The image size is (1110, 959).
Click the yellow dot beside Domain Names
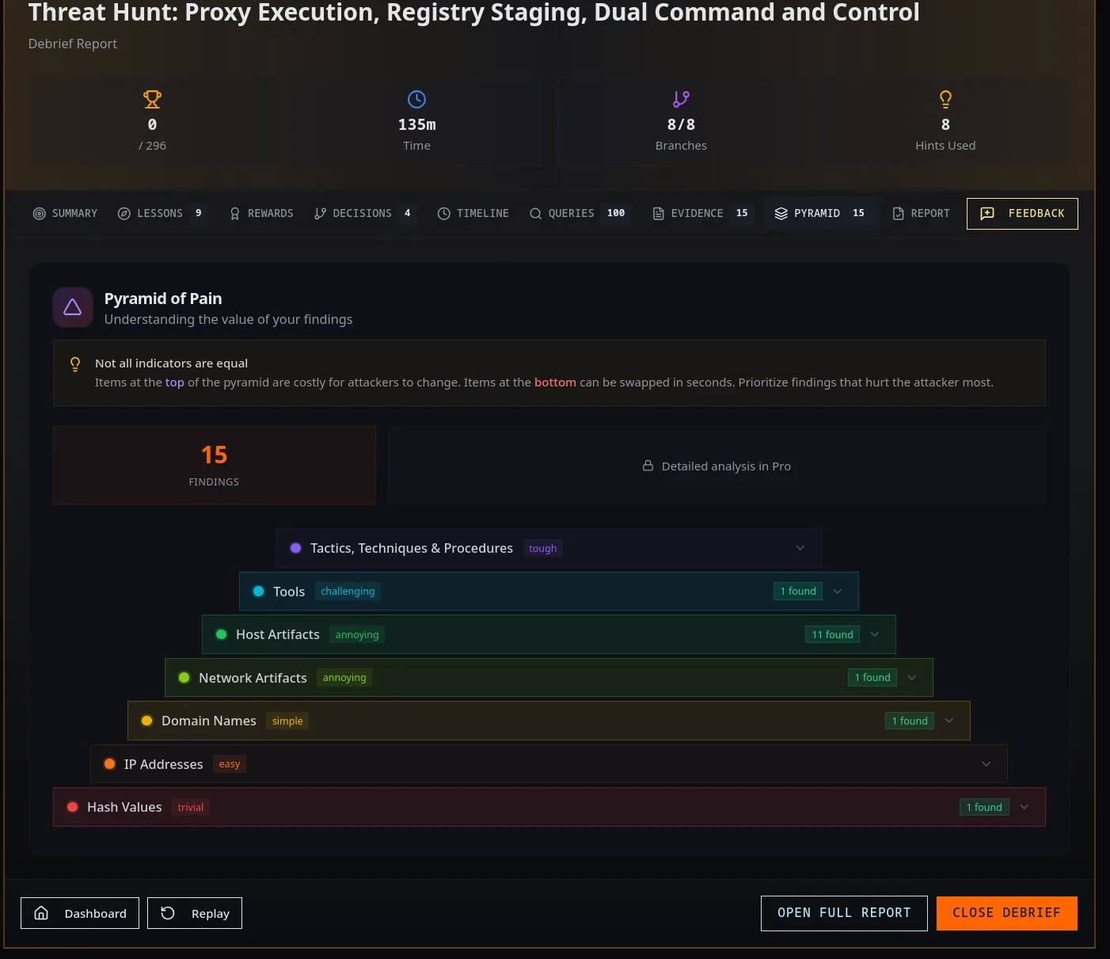[x=146, y=721]
